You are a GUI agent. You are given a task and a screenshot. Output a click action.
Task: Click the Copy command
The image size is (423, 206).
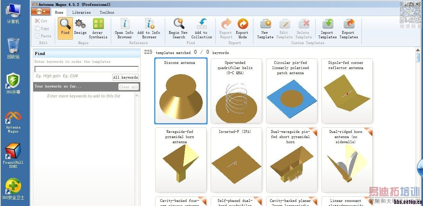coord(42,28)
